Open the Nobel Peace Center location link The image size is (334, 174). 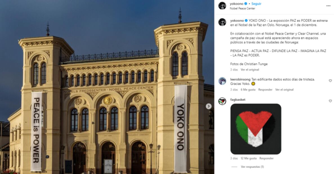(242, 8)
